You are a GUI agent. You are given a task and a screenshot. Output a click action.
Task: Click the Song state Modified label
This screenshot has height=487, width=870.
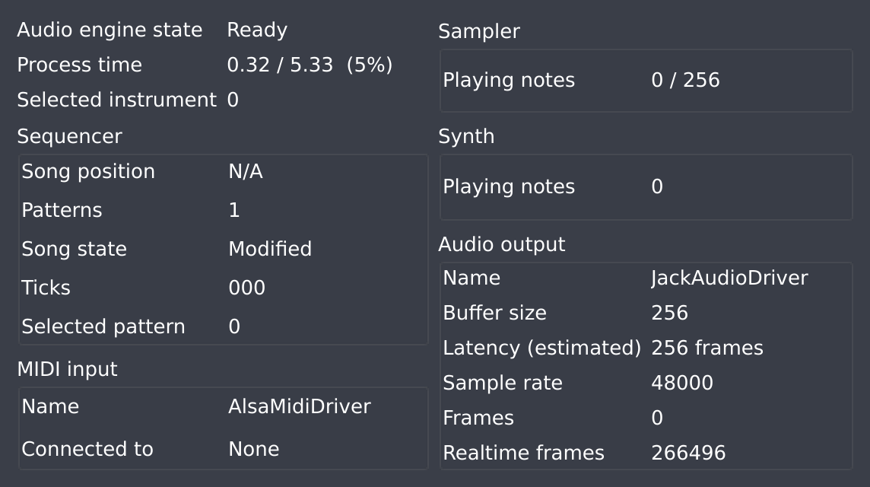(270, 249)
